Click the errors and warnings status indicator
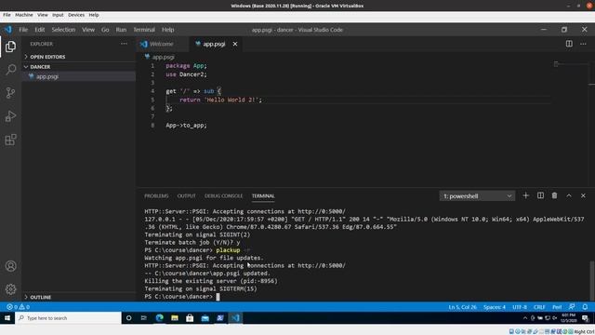 pyautogui.click(x=19, y=307)
